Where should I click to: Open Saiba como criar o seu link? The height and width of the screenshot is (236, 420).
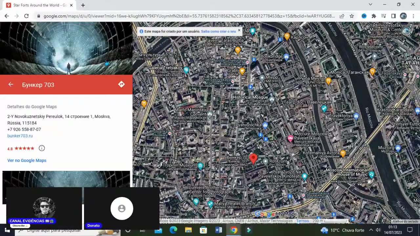[x=219, y=31]
